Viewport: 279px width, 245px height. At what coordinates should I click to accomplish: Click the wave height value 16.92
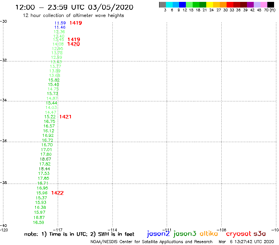point(48,135)
